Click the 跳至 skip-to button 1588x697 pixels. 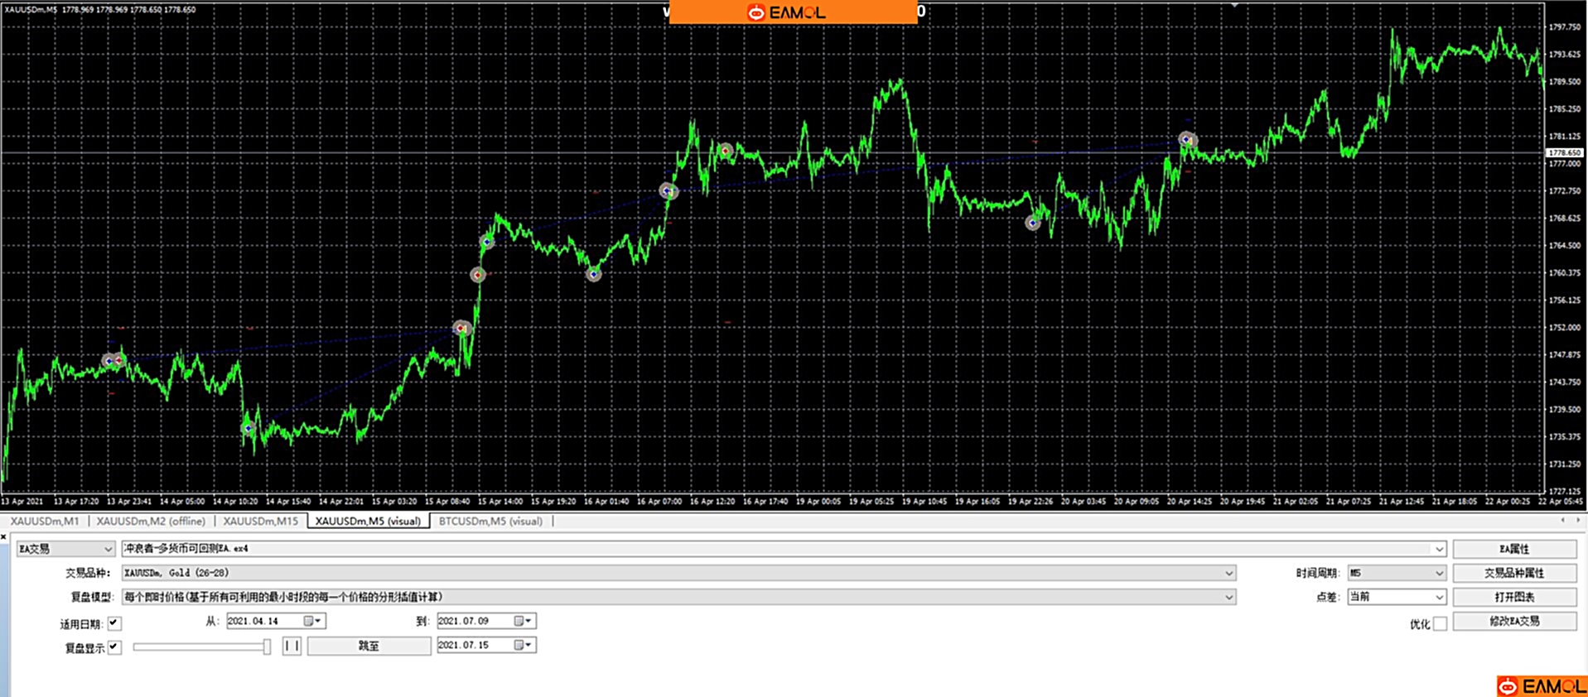[369, 646]
